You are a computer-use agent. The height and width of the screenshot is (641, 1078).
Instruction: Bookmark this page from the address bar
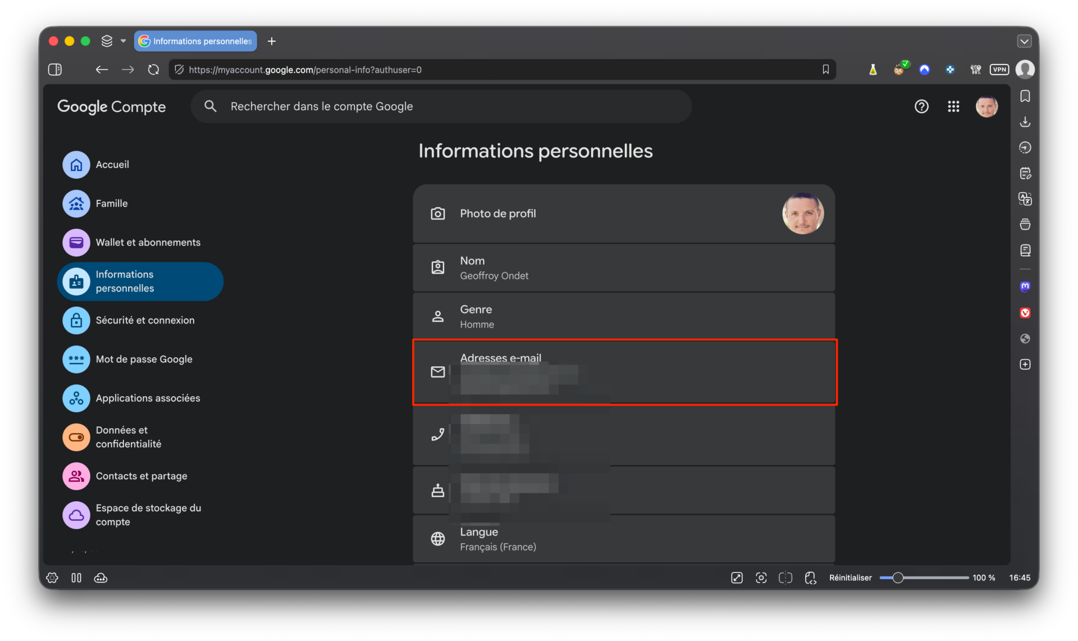[x=825, y=70]
